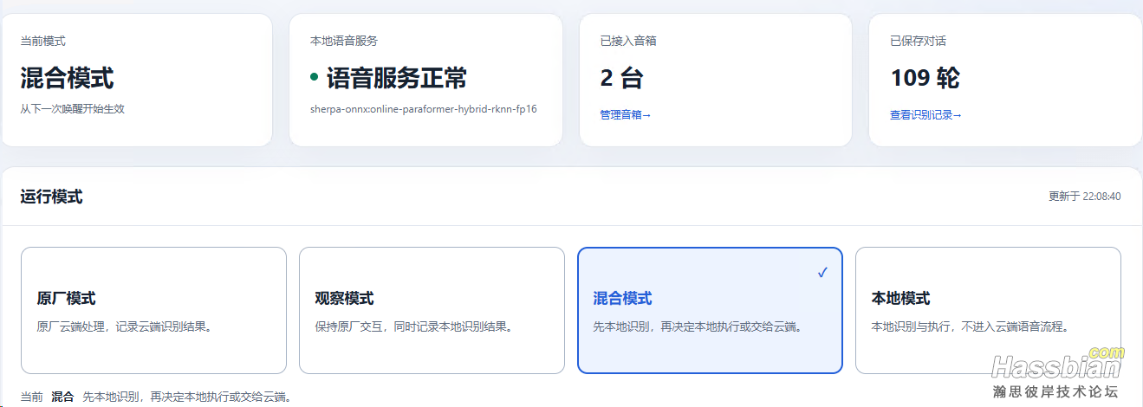Click the 从下一次唤醒开始生效 note
This screenshot has height=407, width=1143.
73,109
